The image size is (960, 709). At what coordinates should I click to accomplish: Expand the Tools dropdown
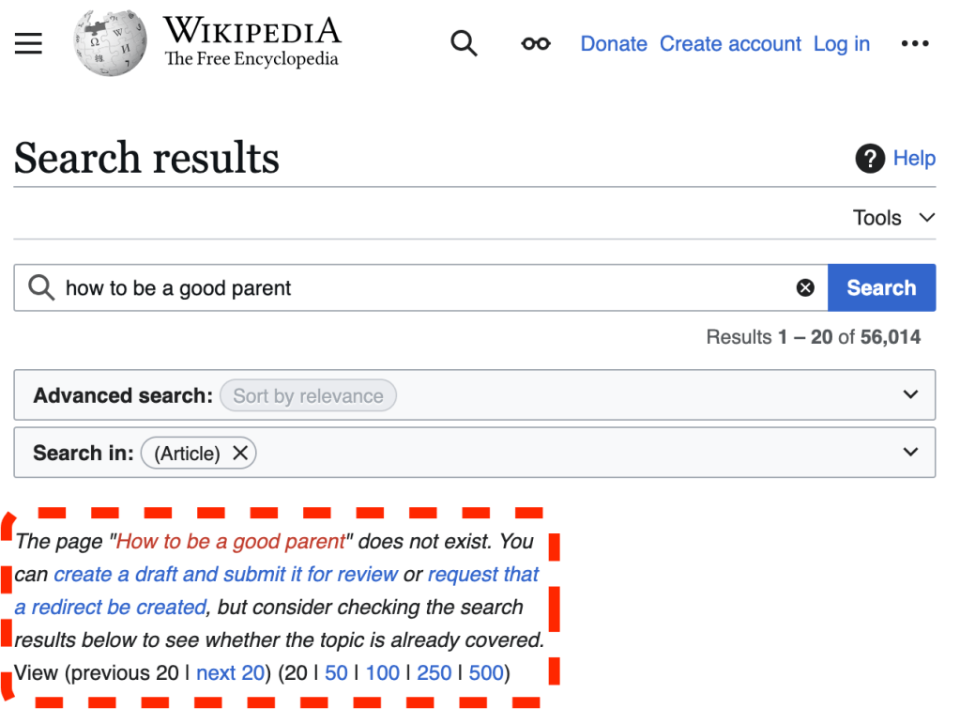tap(893, 218)
